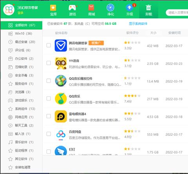Click the 86.5 GB free space text

[110, 23]
